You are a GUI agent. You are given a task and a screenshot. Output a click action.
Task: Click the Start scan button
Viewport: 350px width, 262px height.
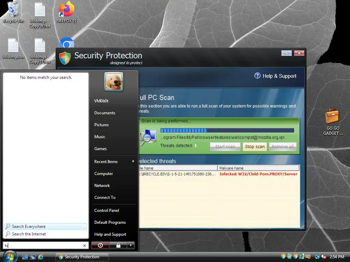click(225, 147)
